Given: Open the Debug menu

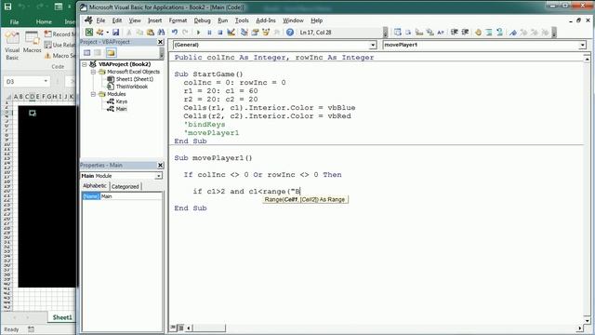Looking at the screenshot, I should click(202, 20).
